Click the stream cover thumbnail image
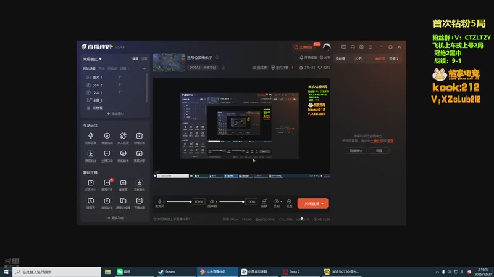This screenshot has width=494, height=277. click(x=169, y=63)
